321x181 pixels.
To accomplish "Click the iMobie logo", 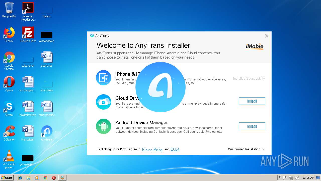I will tap(255, 46).
